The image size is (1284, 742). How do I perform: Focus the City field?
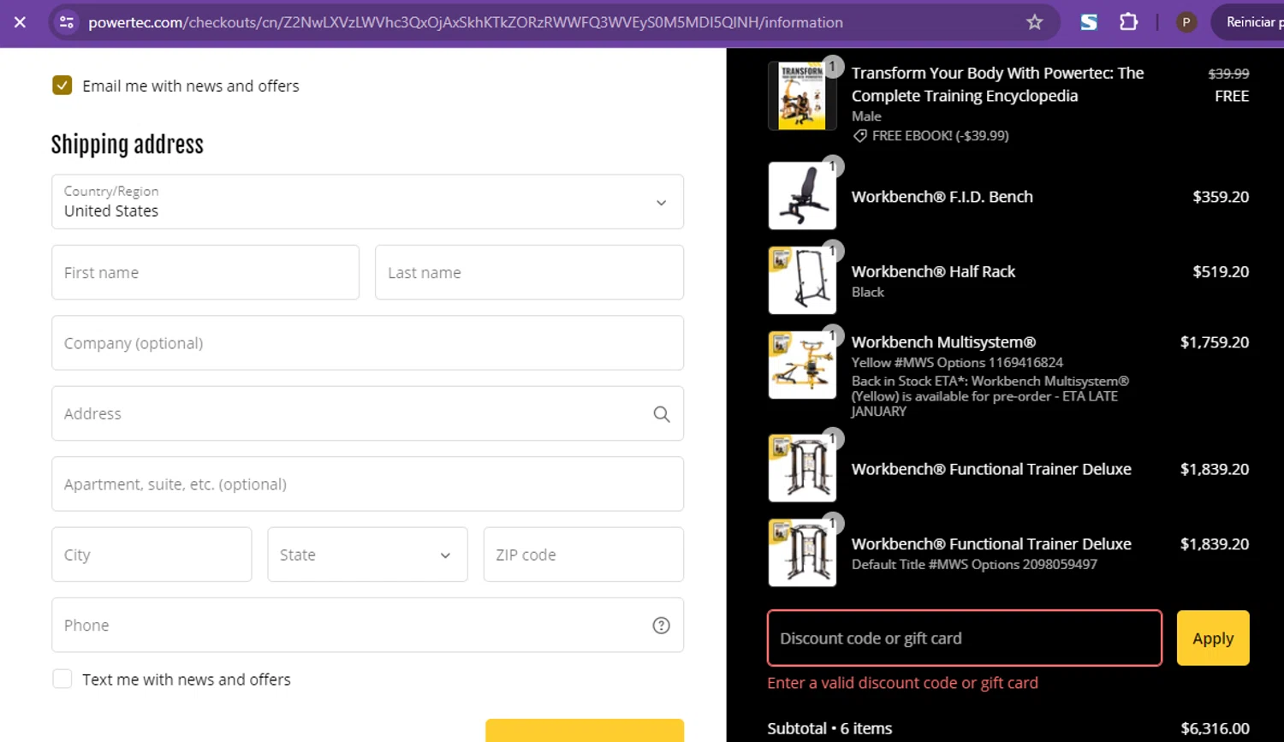pyautogui.click(x=152, y=555)
